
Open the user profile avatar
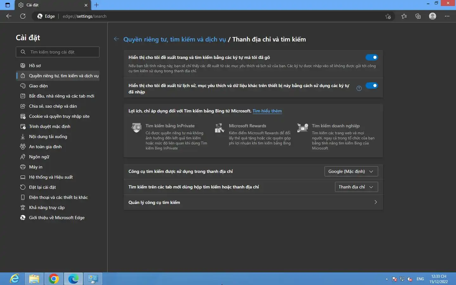pyautogui.click(x=433, y=16)
